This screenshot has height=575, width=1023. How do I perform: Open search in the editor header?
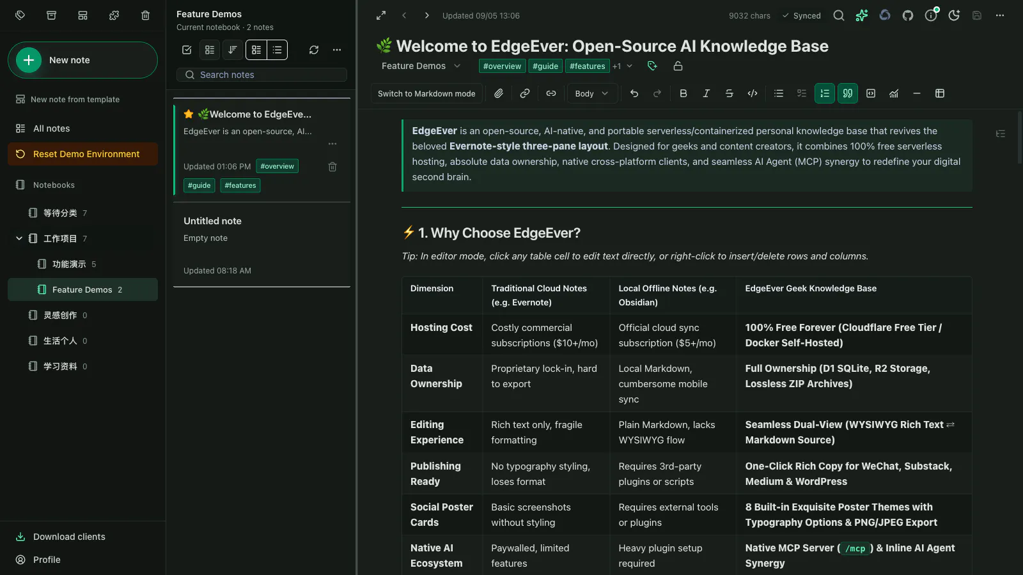[839, 15]
